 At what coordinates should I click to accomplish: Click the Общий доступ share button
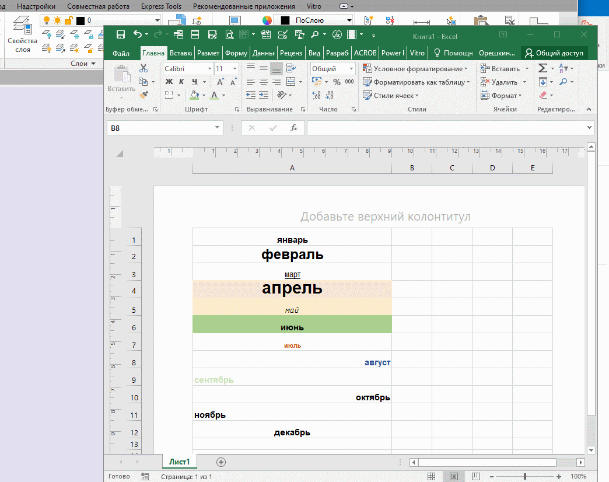tap(554, 53)
